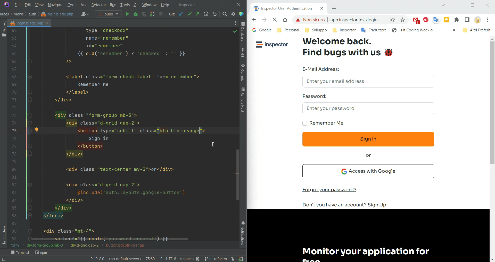Open the File menu
Image resolution: width=495 pixels, height=262 pixels.
(x=18, y=5)
